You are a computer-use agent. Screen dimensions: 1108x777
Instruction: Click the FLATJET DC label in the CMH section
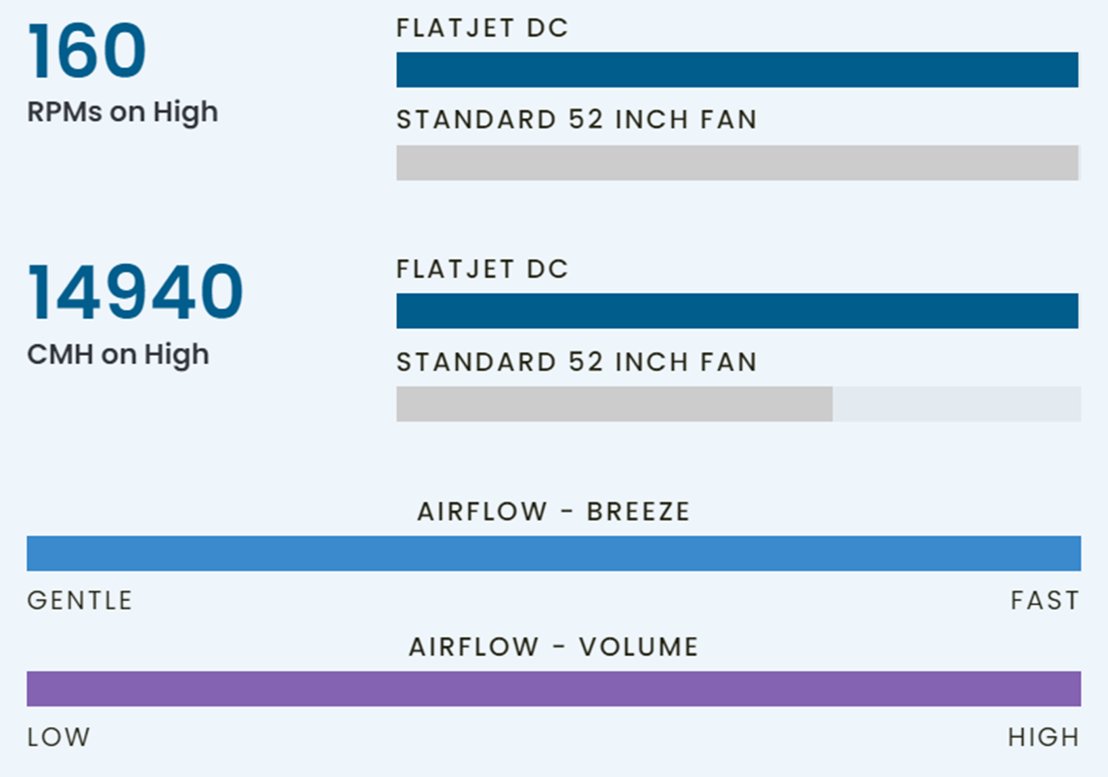point(482,269)
